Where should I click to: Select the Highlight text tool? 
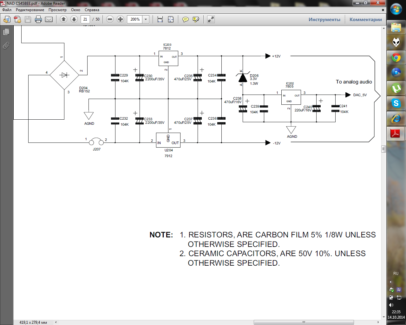coord(196,19)
